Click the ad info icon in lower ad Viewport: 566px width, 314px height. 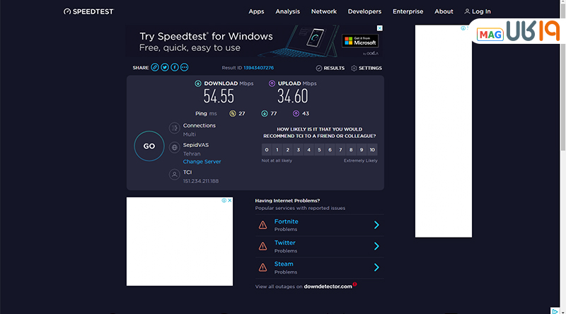click(224, 200)
